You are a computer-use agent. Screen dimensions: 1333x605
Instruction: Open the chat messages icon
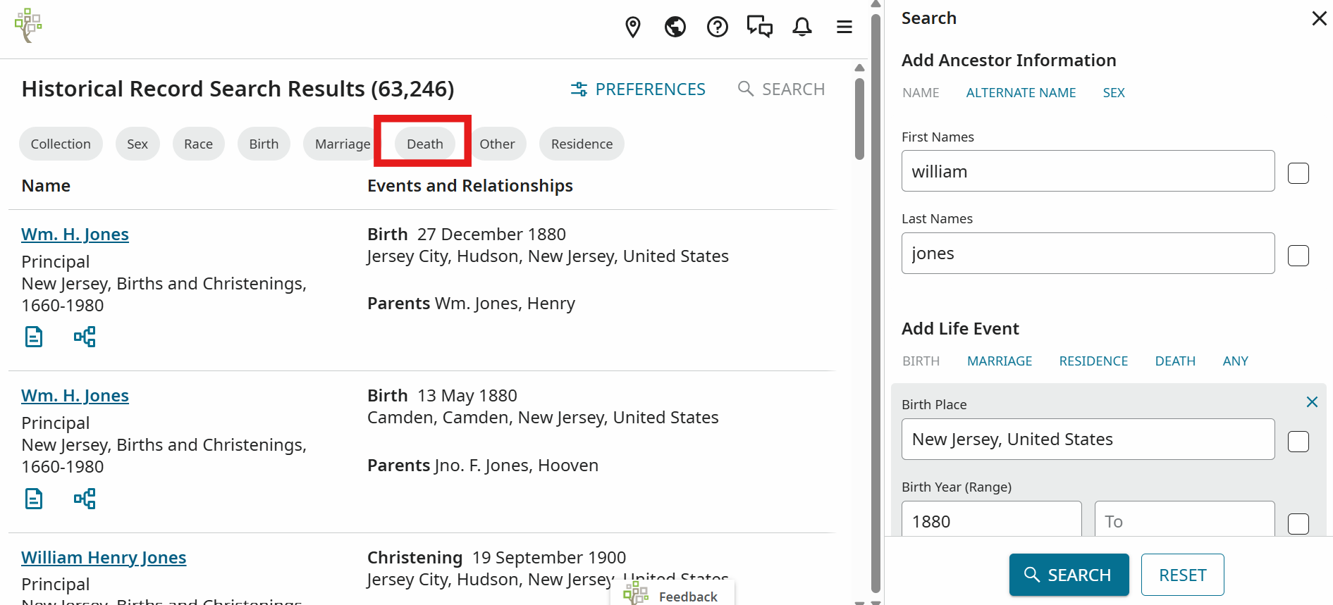pyautogui.click(x=759, y=27)
